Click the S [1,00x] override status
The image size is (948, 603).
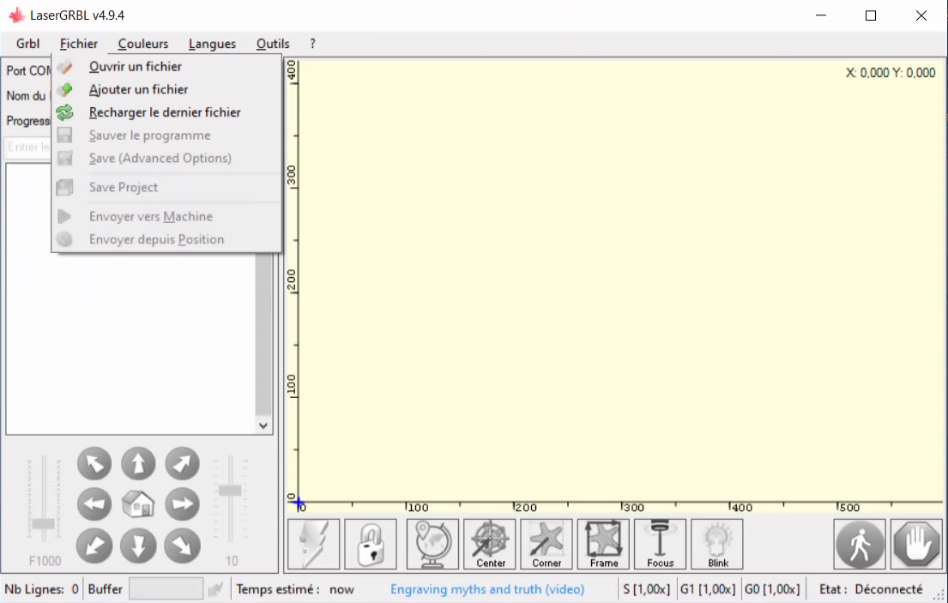[x=646, y=589]
